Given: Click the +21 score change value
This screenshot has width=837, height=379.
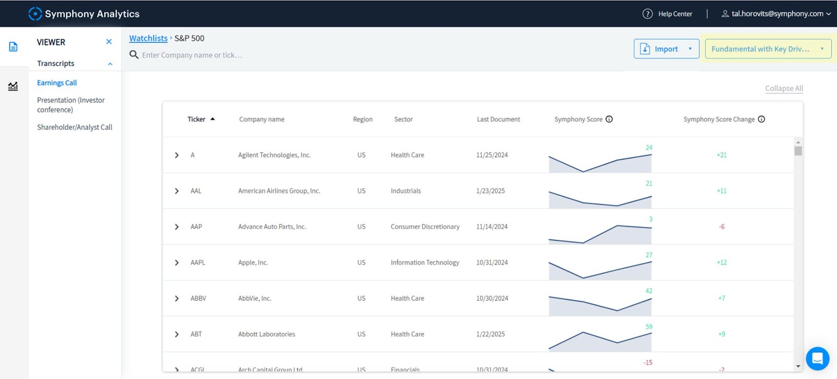Looking at the screenshot, I should tap(722, 156).
